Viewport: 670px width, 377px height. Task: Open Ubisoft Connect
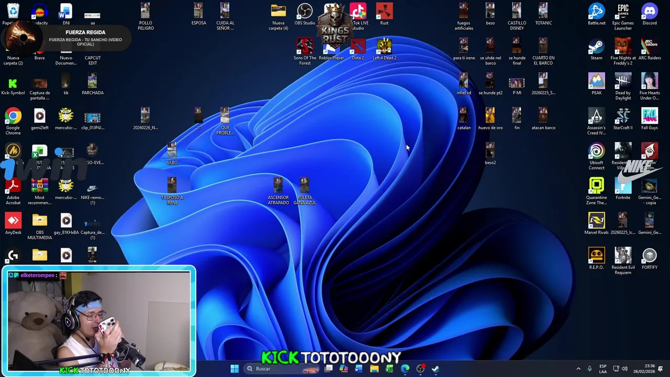[596, 156]
